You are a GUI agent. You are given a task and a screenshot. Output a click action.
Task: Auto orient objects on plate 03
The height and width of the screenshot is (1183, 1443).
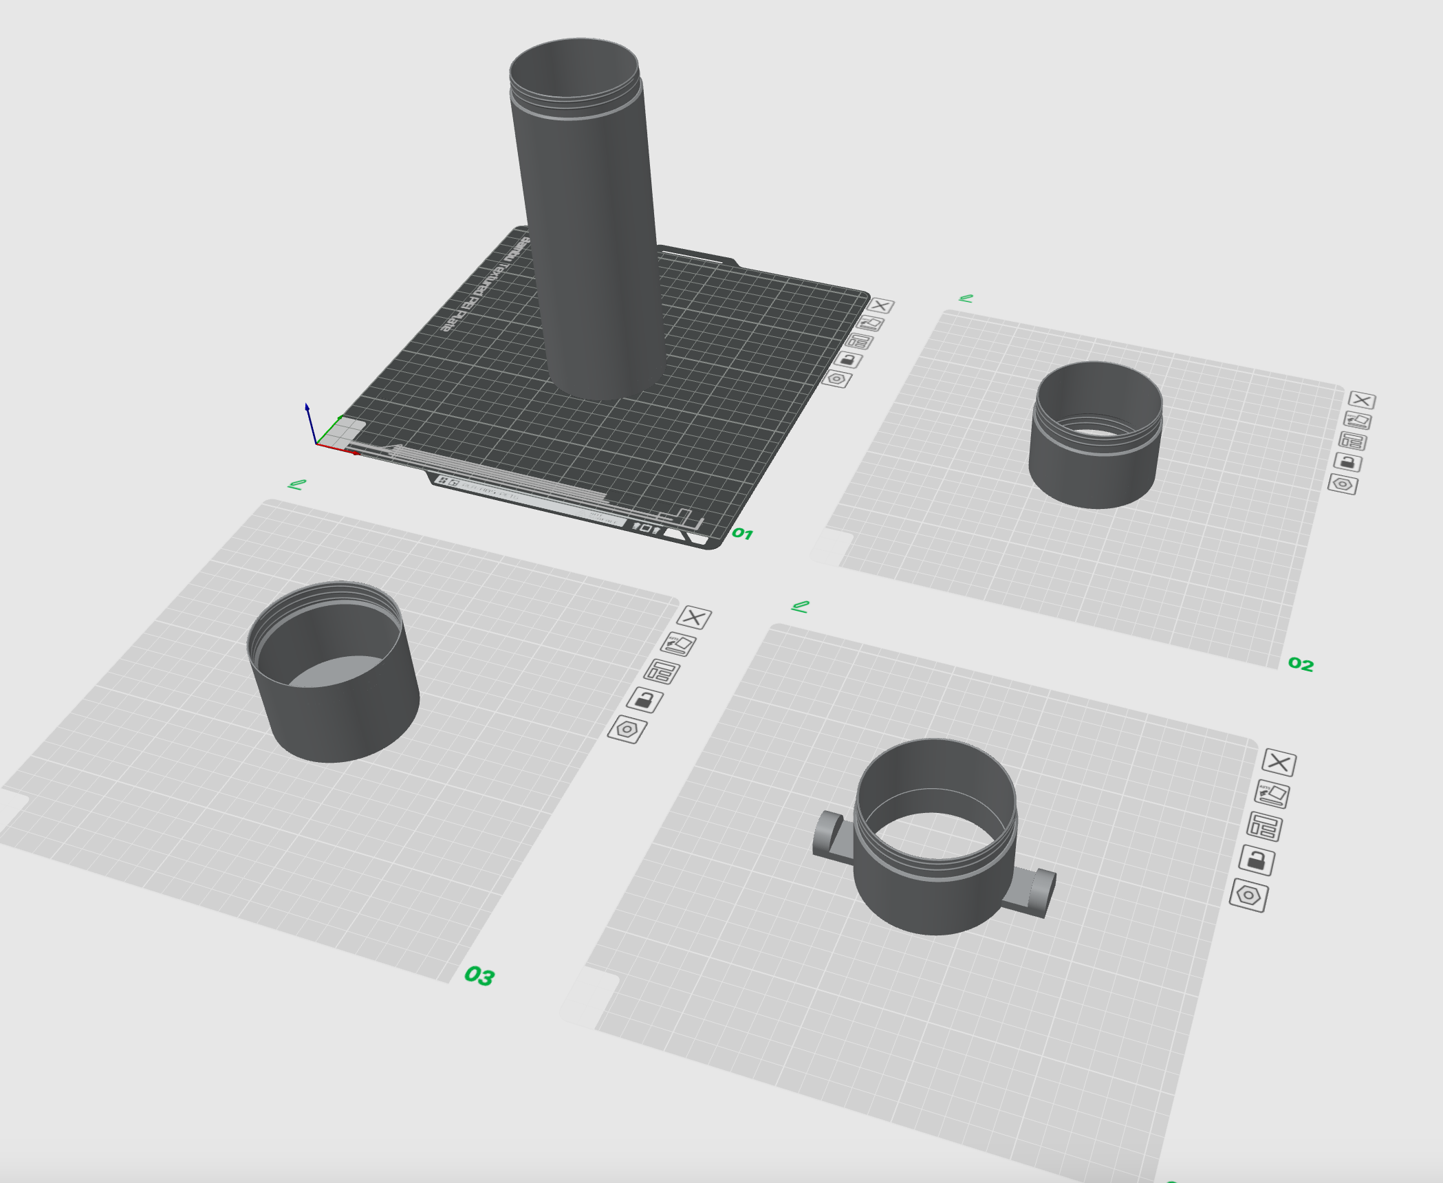tap(678, 644)
